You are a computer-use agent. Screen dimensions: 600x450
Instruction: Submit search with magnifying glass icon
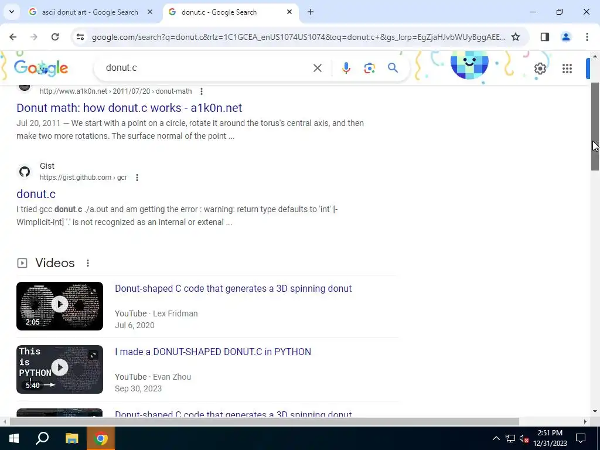tap(393, 68)
